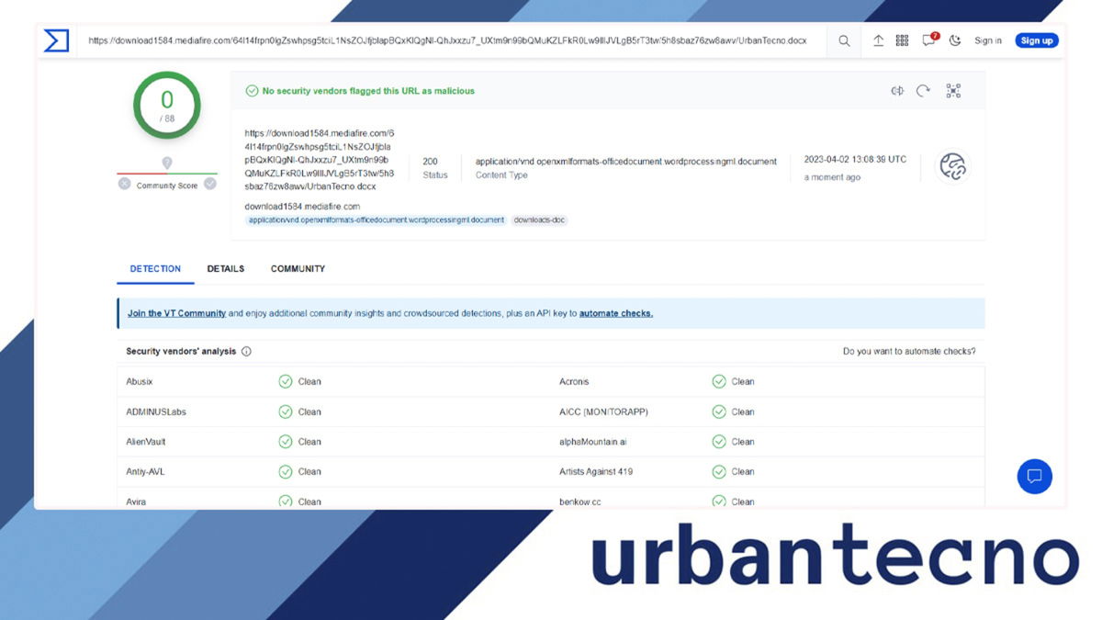Open the graph view icon
The width and height of the screenshot is (1102, 620).
point(953,91)
